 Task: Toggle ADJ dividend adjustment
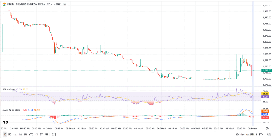pyautogui.click(x=269, y=134)
